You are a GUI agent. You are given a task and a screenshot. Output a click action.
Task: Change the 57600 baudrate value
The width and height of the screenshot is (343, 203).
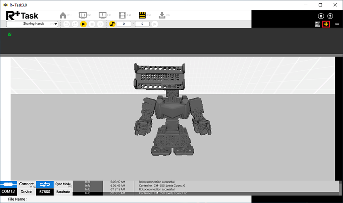44,192
